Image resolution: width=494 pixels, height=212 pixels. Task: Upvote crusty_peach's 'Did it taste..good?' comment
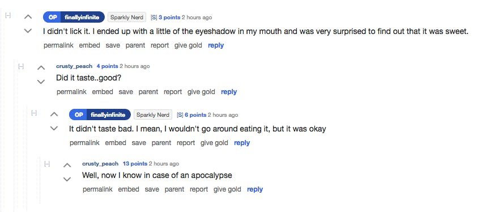pos(41,67)
